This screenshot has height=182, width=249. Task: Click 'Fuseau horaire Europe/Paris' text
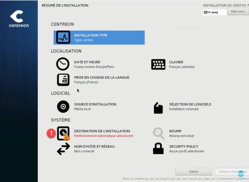[x=94, y=67]
